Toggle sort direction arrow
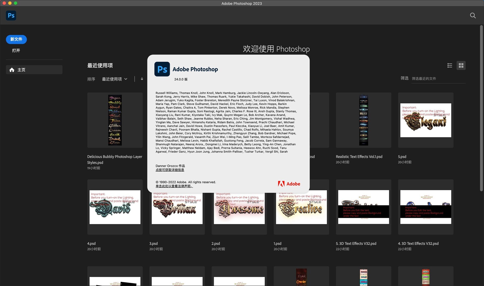The image size is (484, 286). click(x=142, y=79)
